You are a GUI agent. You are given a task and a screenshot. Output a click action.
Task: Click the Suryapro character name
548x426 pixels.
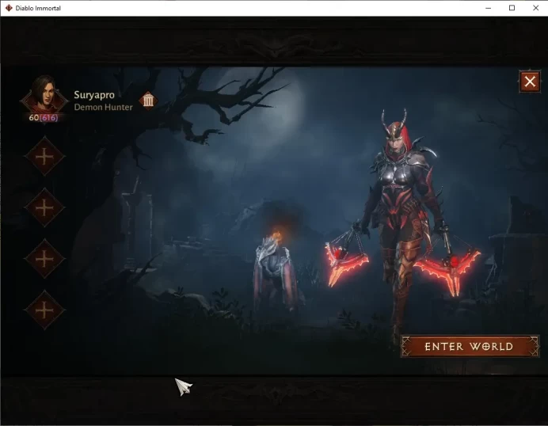tap(94, 95)
